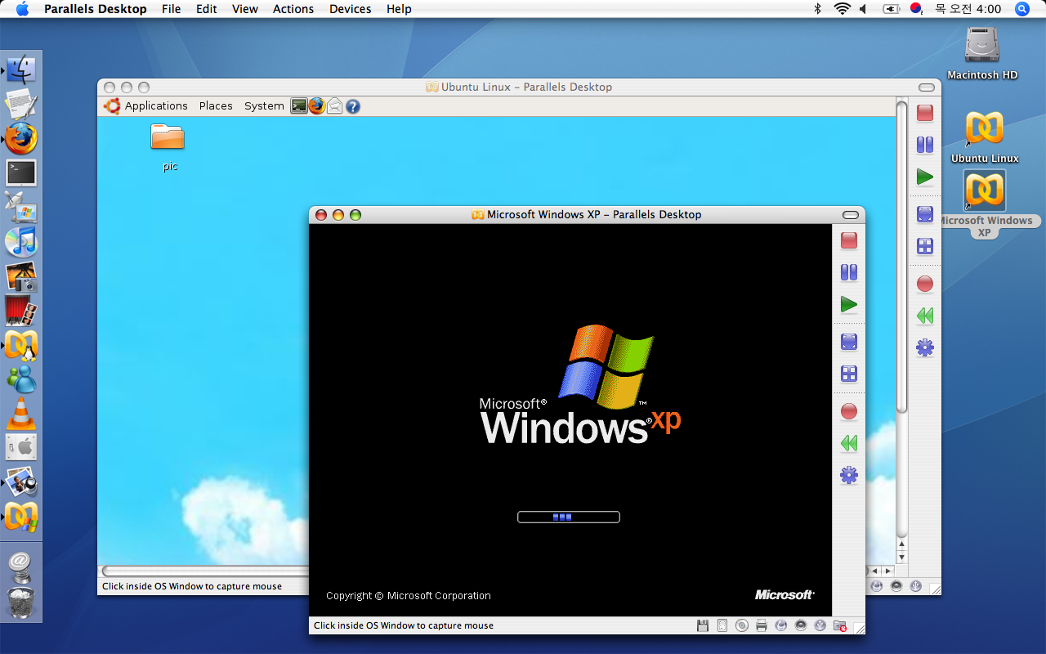This screenshot has height=654, width=1046.
Task: Open the Ubuntu Places menu
Action: pyautogui.click(x=216, y=105)
